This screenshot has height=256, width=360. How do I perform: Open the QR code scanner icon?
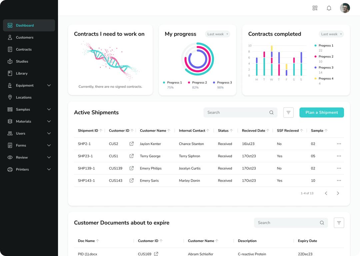point(315,8)
